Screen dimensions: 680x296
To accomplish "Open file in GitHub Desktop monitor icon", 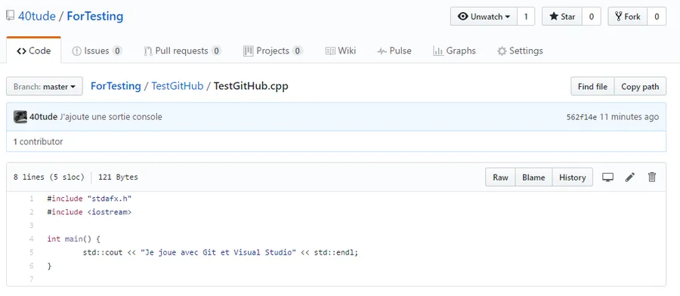I will tap(607, 177).
